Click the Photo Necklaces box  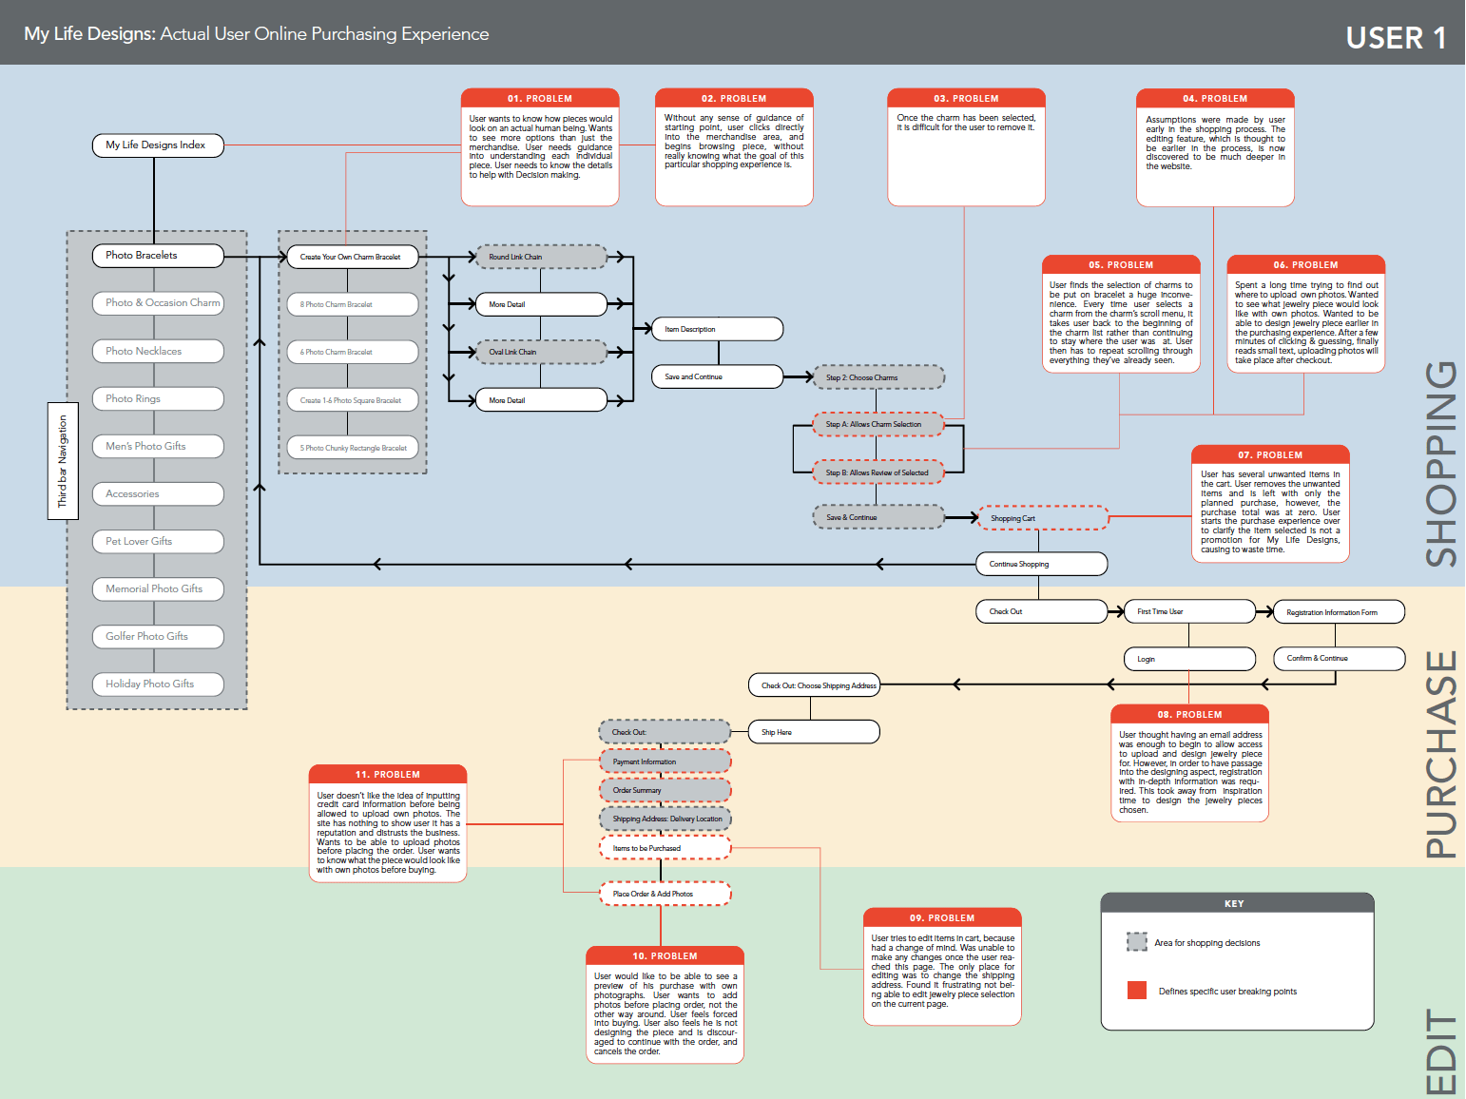click(x=158, y=351)
